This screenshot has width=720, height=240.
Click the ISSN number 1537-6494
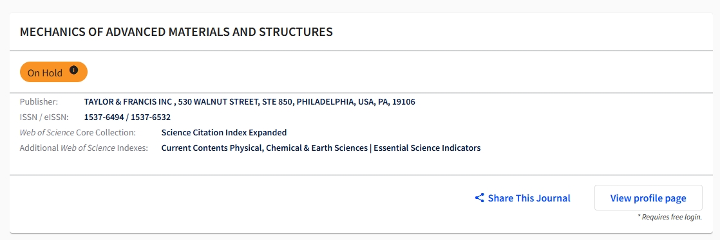pyautogui.click(x=104, y=117)
